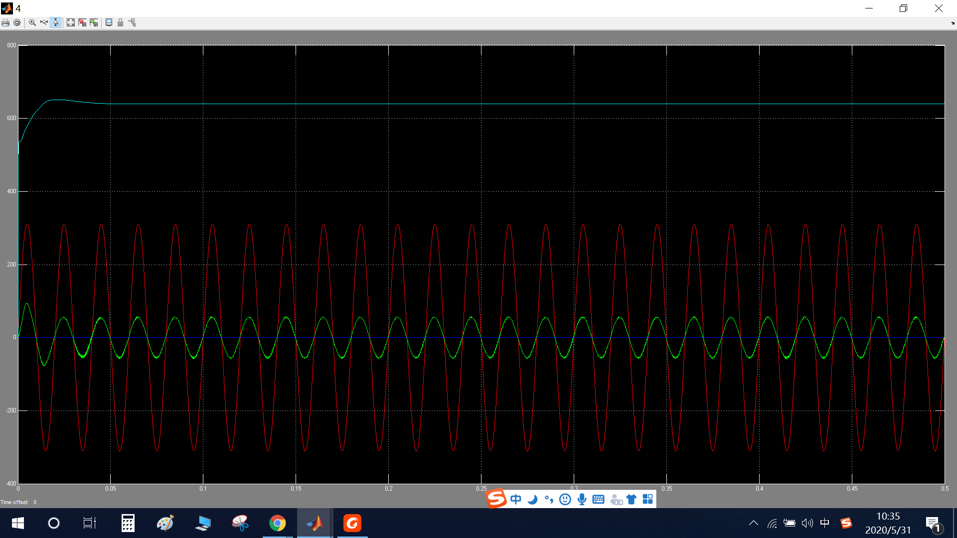Show hidden system tray icons chevron
957x538 pixels.
click(754, 523)
